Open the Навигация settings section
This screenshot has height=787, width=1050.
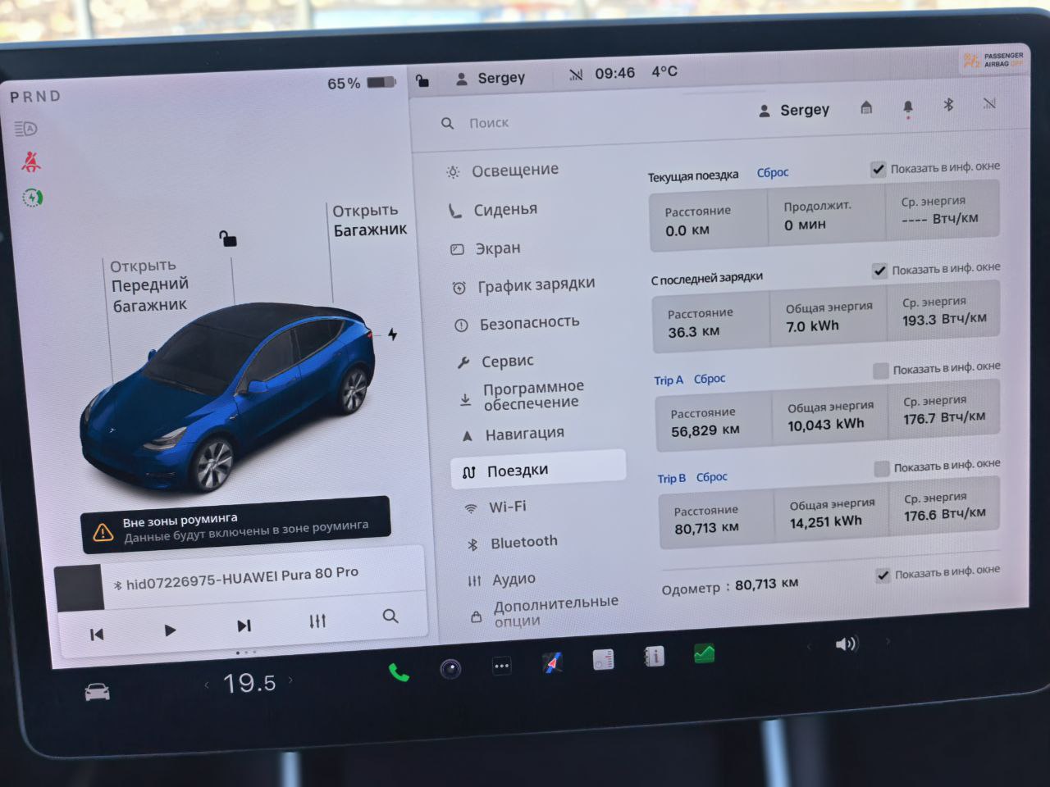click(523, 434)
